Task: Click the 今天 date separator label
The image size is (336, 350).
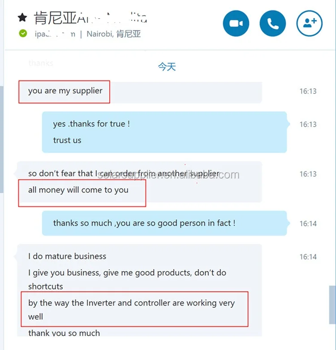Action: tap(167, 67)
